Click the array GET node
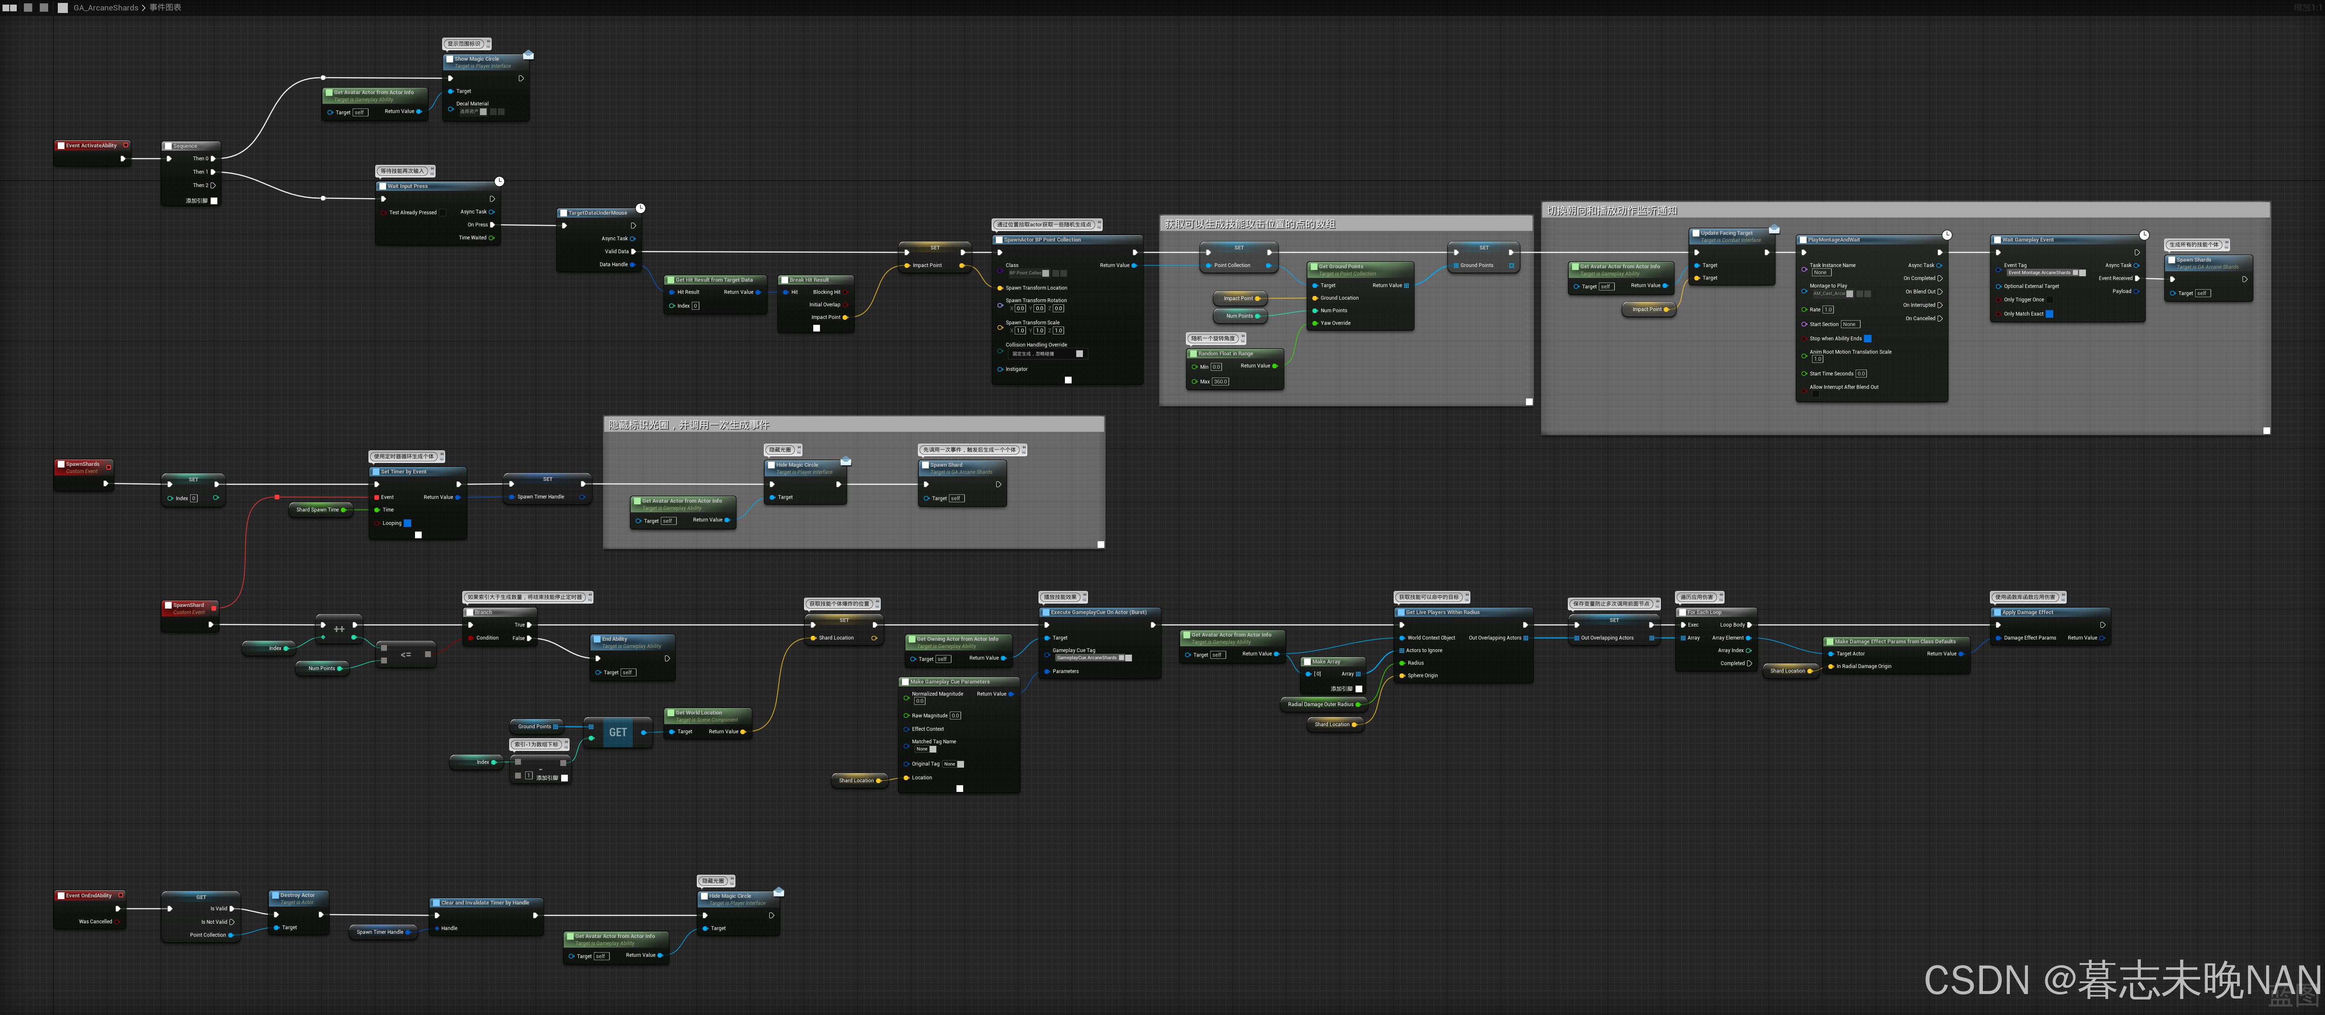 618,732
